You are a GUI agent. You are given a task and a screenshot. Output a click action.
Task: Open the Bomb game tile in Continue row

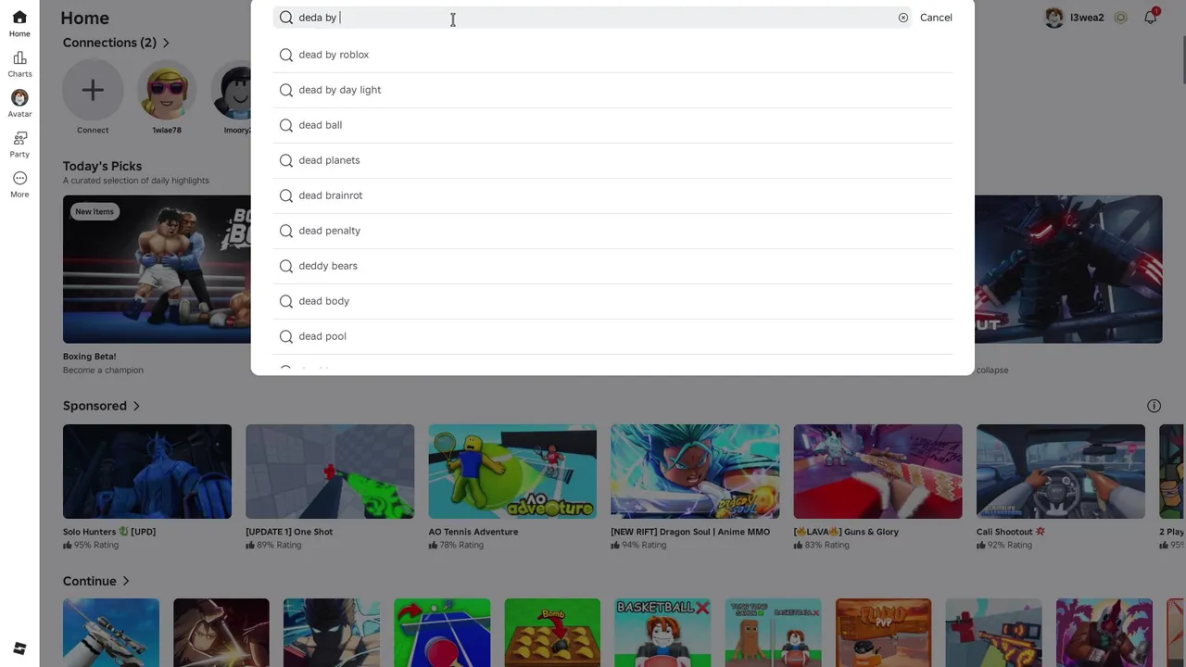tap(552, 633)
